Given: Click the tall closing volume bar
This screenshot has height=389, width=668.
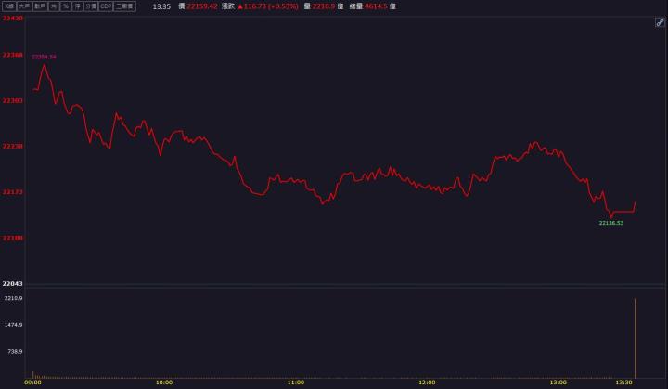Looking at the screenshot, I should point(635,338).
